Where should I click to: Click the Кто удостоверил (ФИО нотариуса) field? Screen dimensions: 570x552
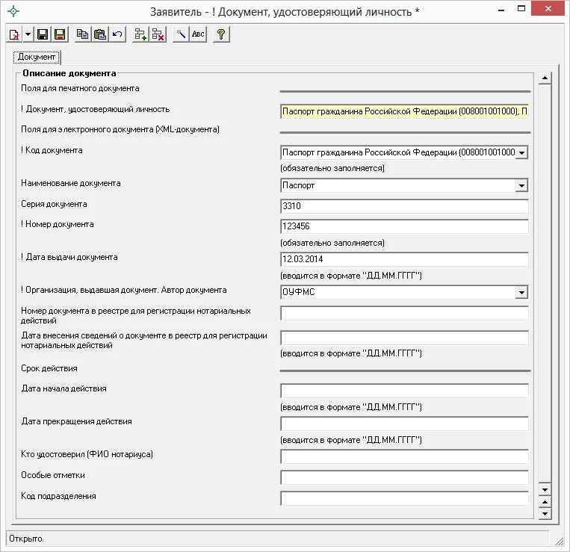pyautogui.click(x=404, y=456)
